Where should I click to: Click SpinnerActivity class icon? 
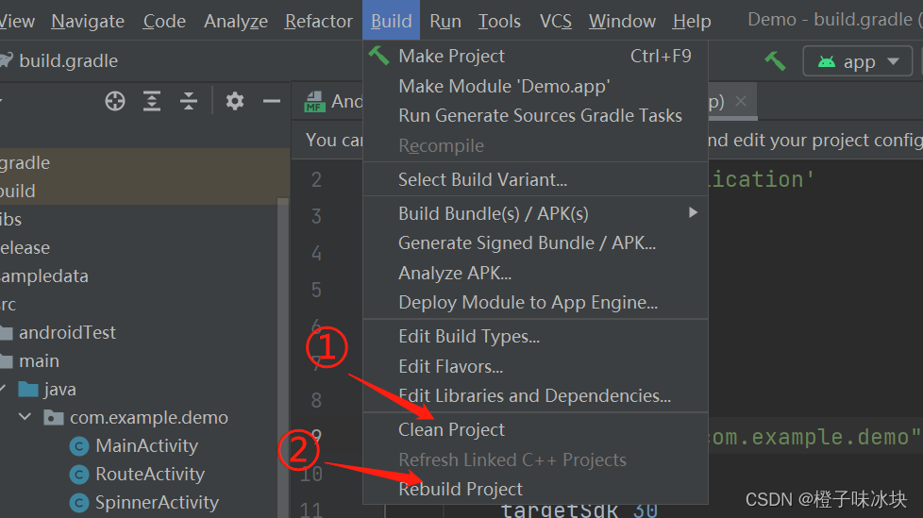(x=79, y=503)
